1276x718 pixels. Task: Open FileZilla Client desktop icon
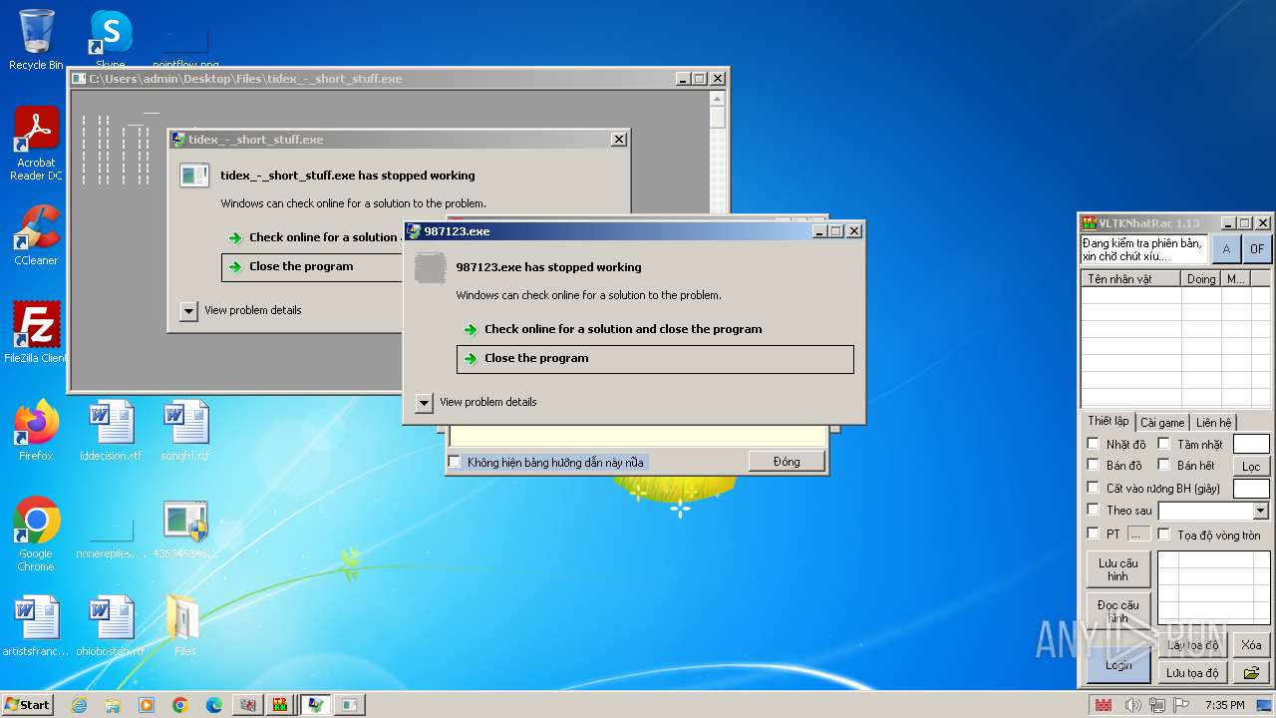coord(36,333)
